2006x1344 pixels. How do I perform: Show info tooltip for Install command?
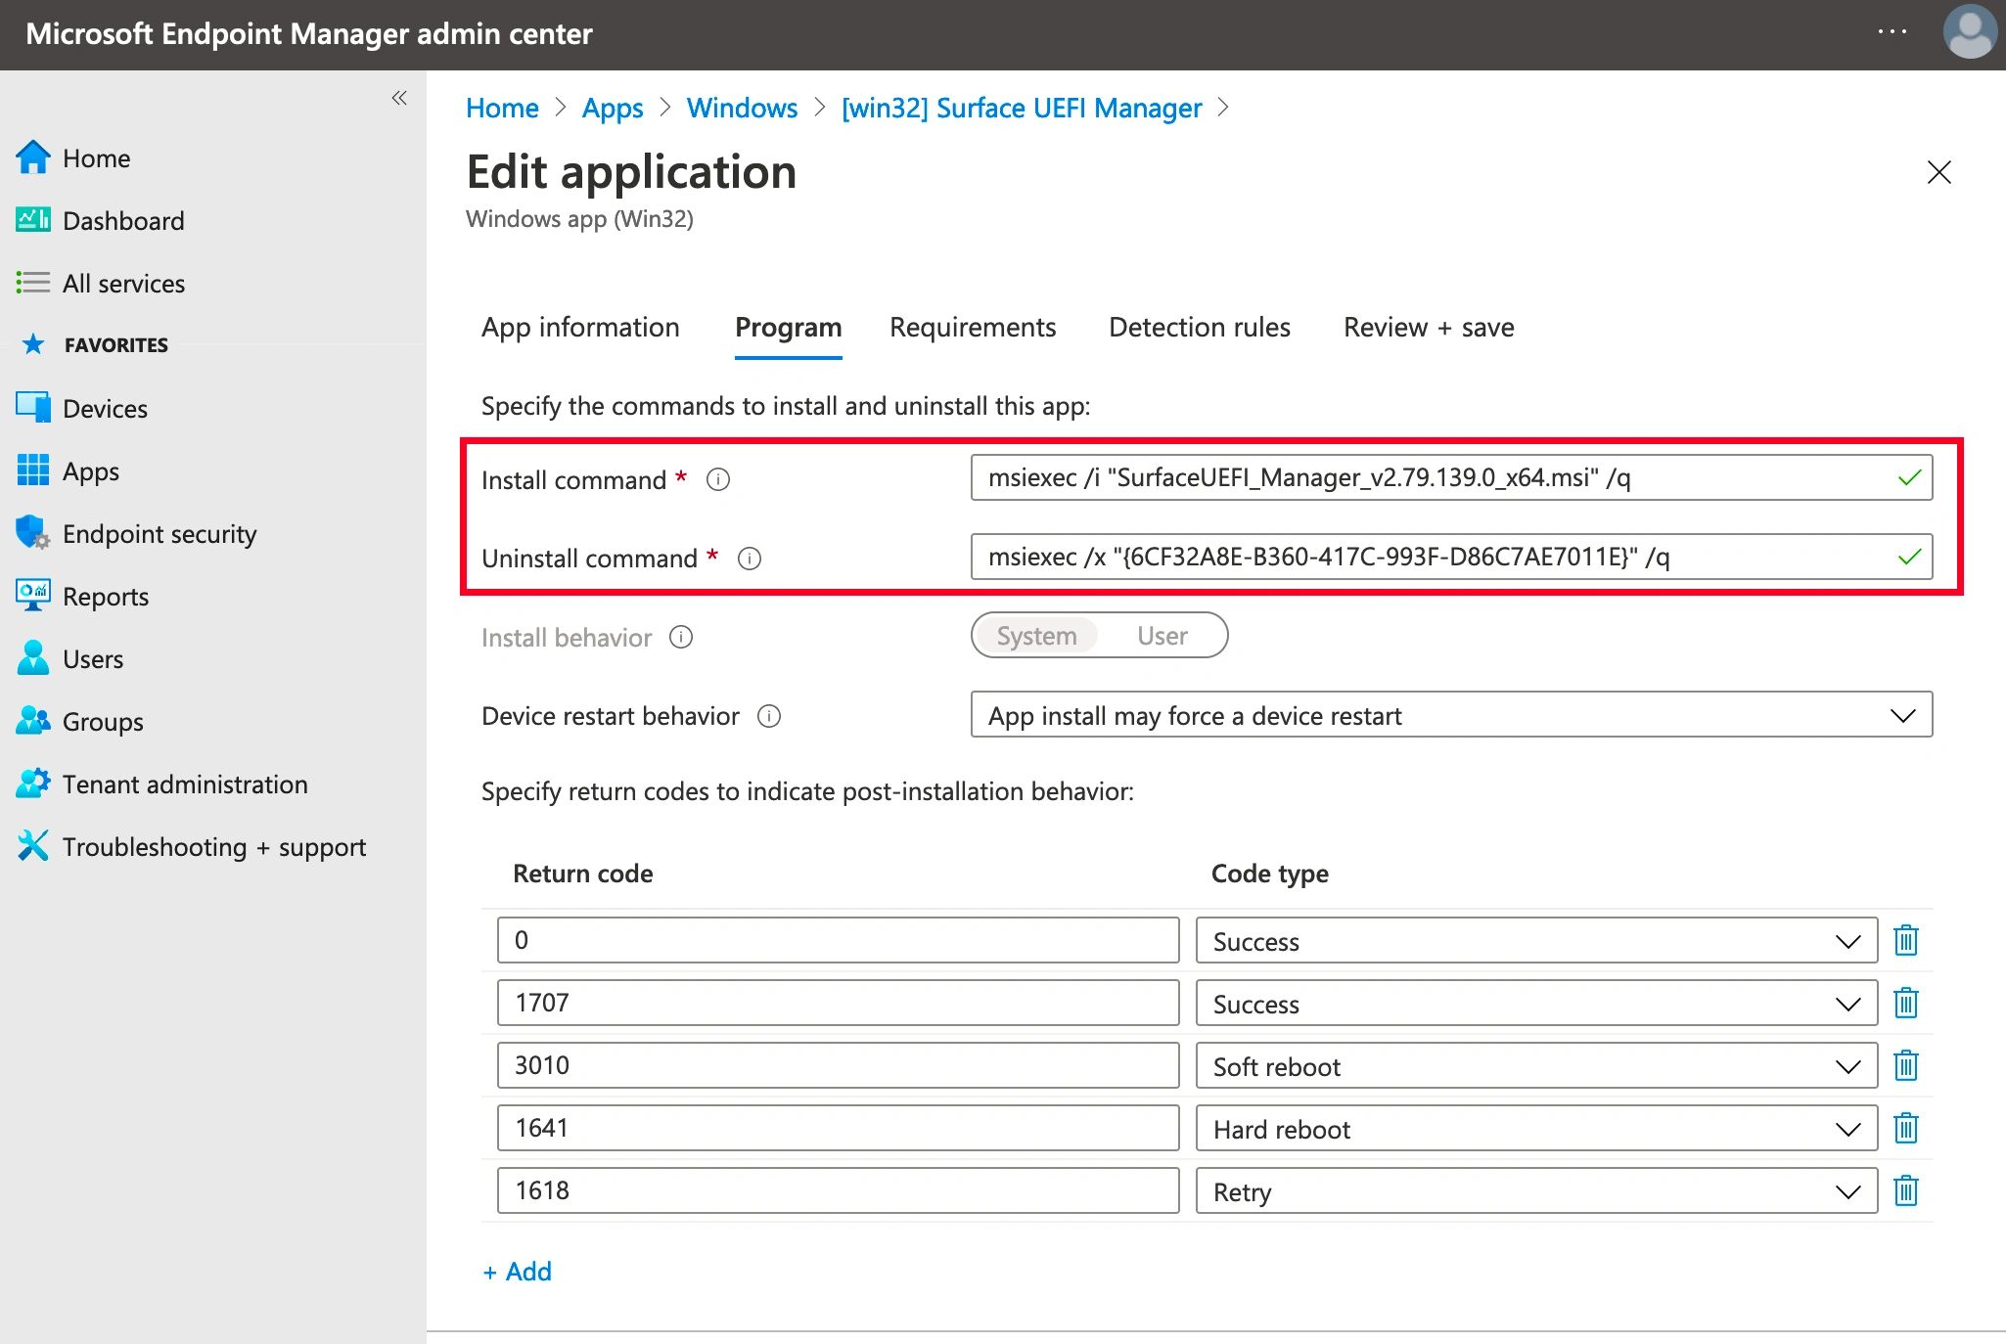718,479
